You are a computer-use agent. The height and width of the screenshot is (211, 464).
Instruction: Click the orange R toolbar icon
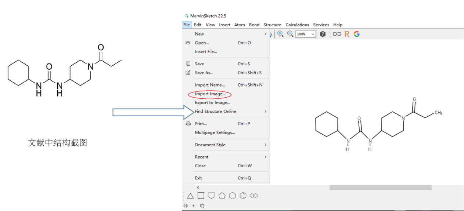pyautogui.click(x=347, y=34)
